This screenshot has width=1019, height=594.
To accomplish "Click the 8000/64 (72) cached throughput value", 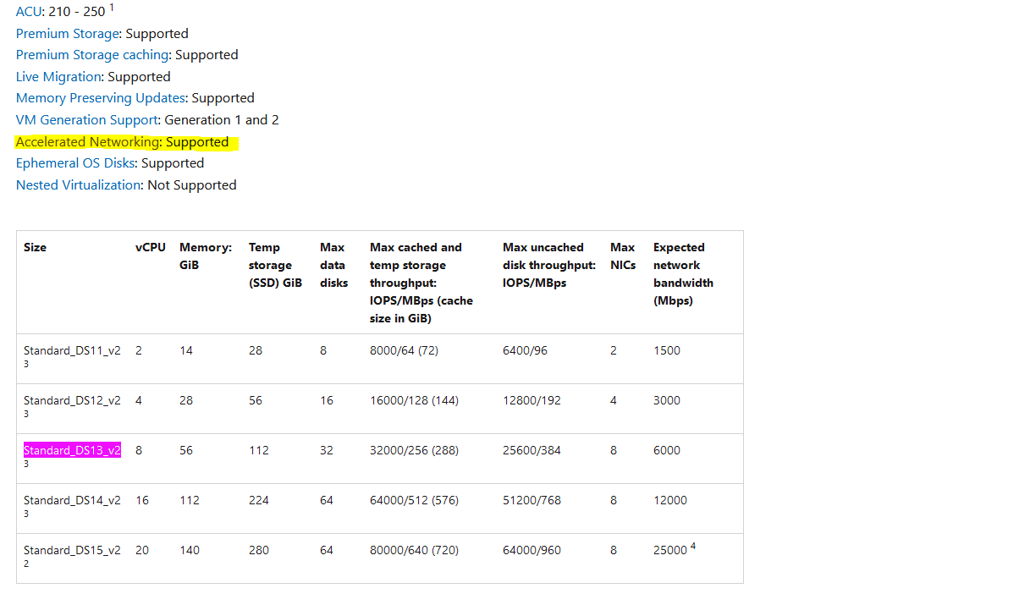I will (x=404, y=350).
